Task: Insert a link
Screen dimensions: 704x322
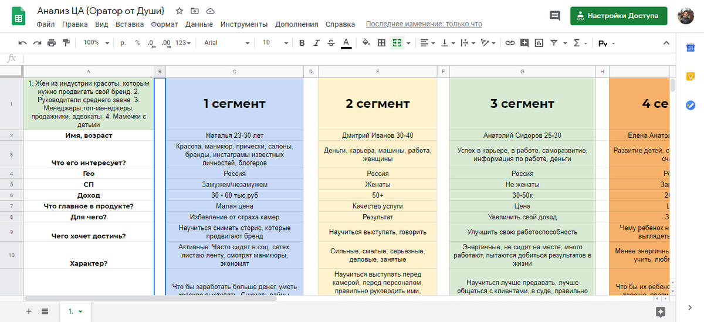Action: tap(510, 43)
